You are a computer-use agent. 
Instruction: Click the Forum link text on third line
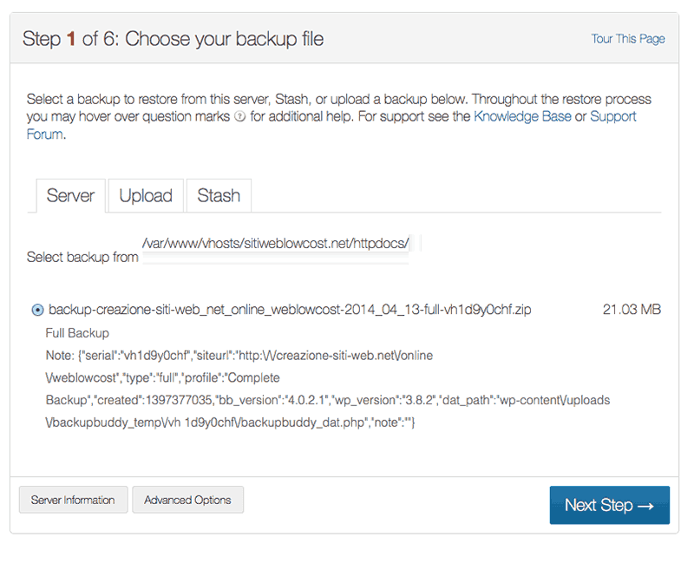45,134
